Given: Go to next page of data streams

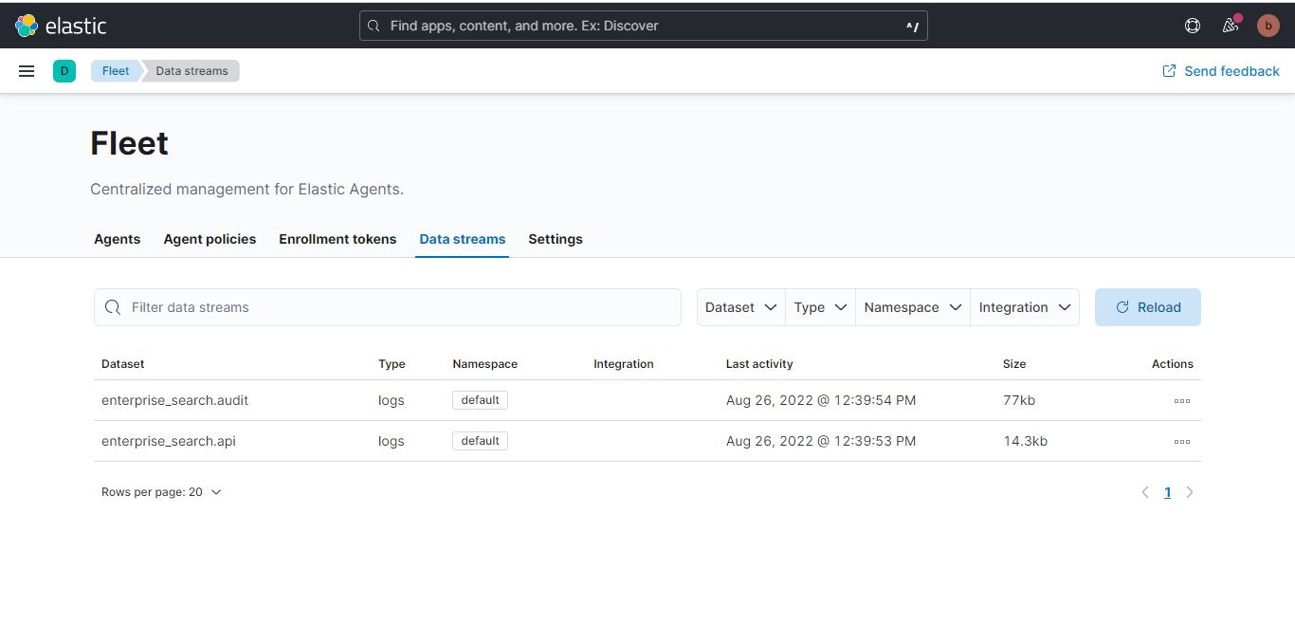Looking at the screenshot, I should tap(1190, 491).
